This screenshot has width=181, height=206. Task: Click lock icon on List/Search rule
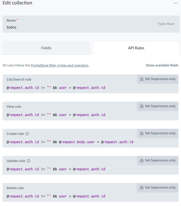tap(142, 79)
